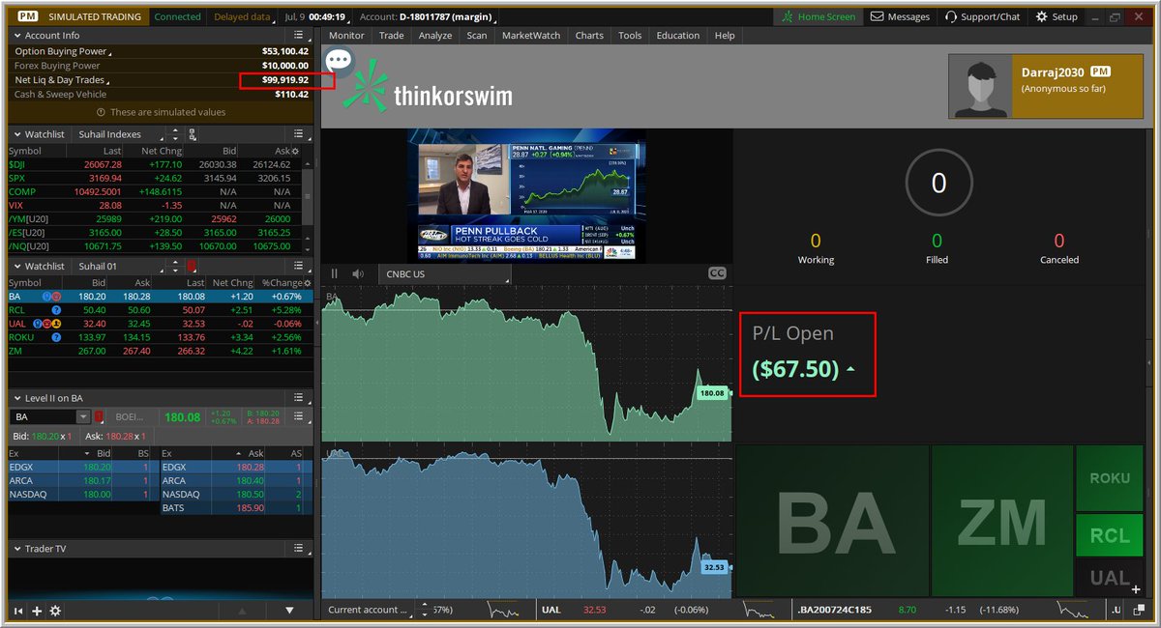This screenshot has width=1161, height=628.
Task: Click the RCL heat map tile
Action: [1110, 535]
